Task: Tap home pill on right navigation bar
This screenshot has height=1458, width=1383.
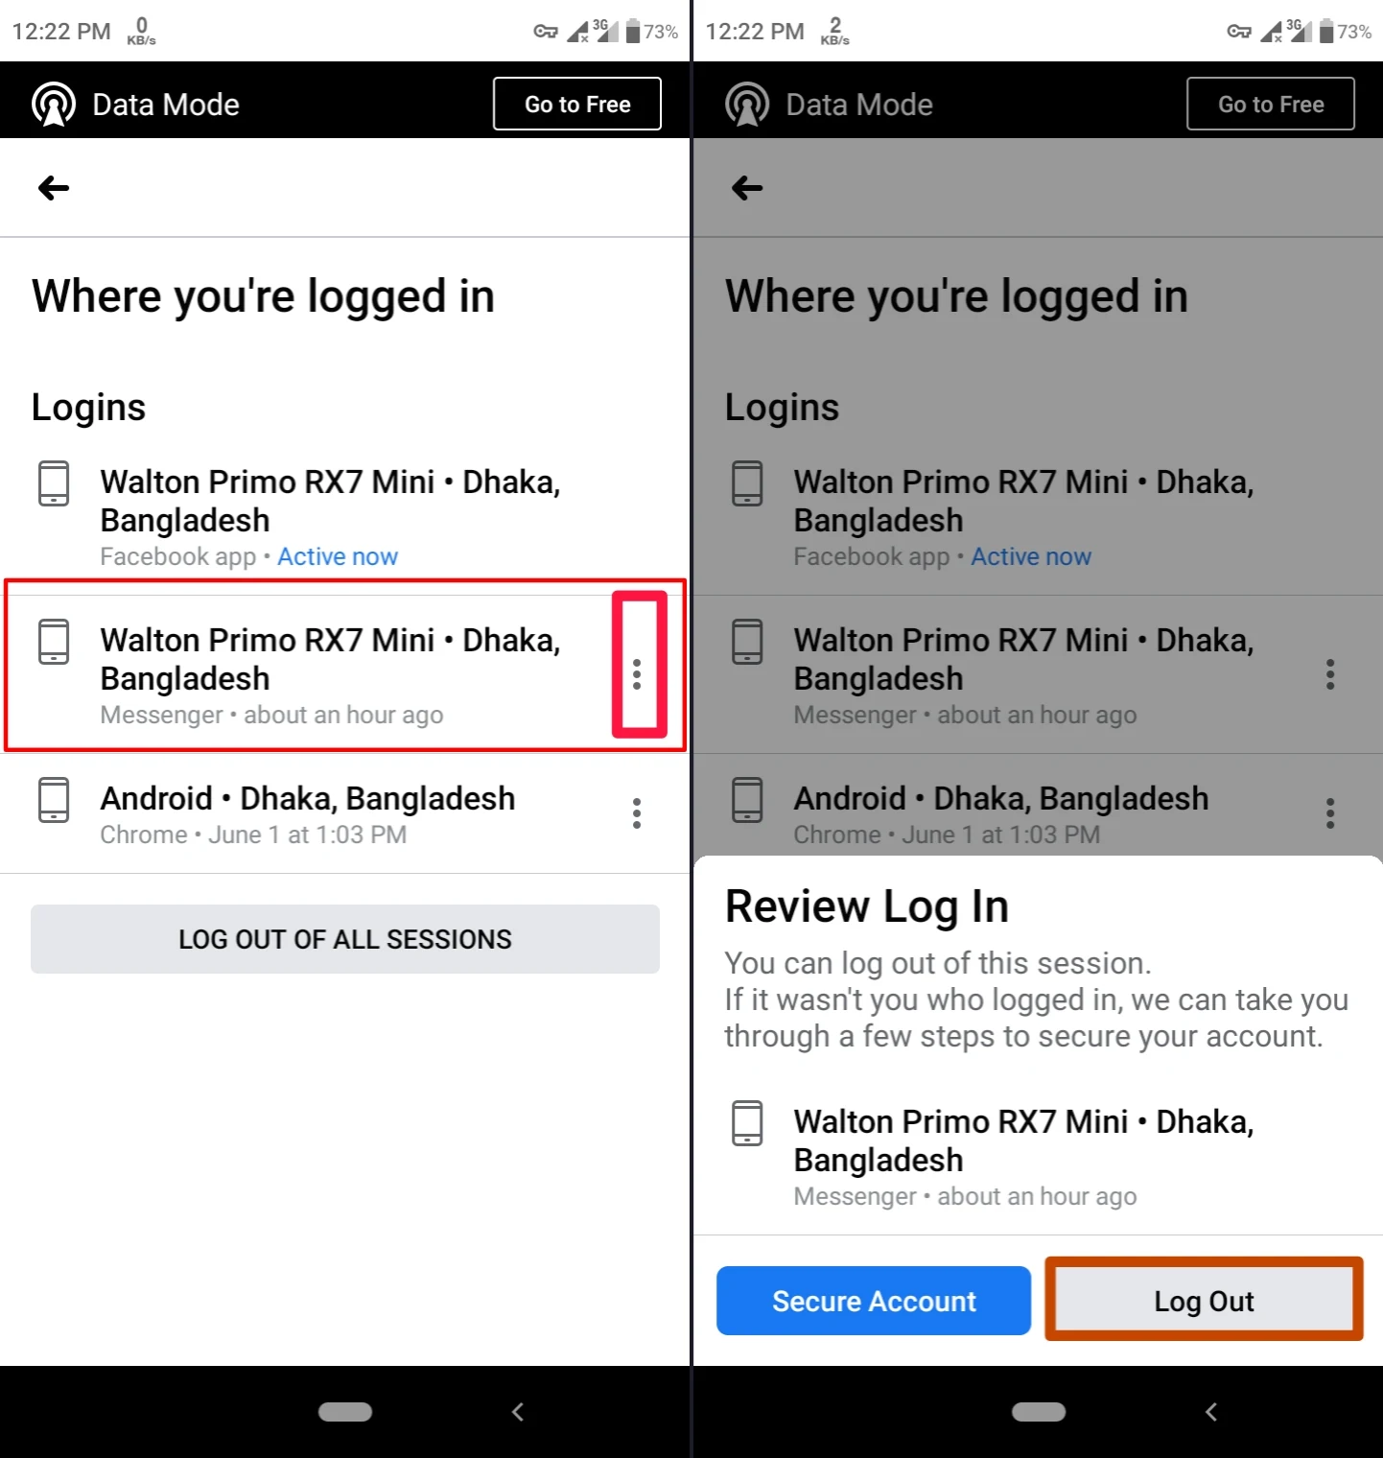Action: point(1039,1412)
